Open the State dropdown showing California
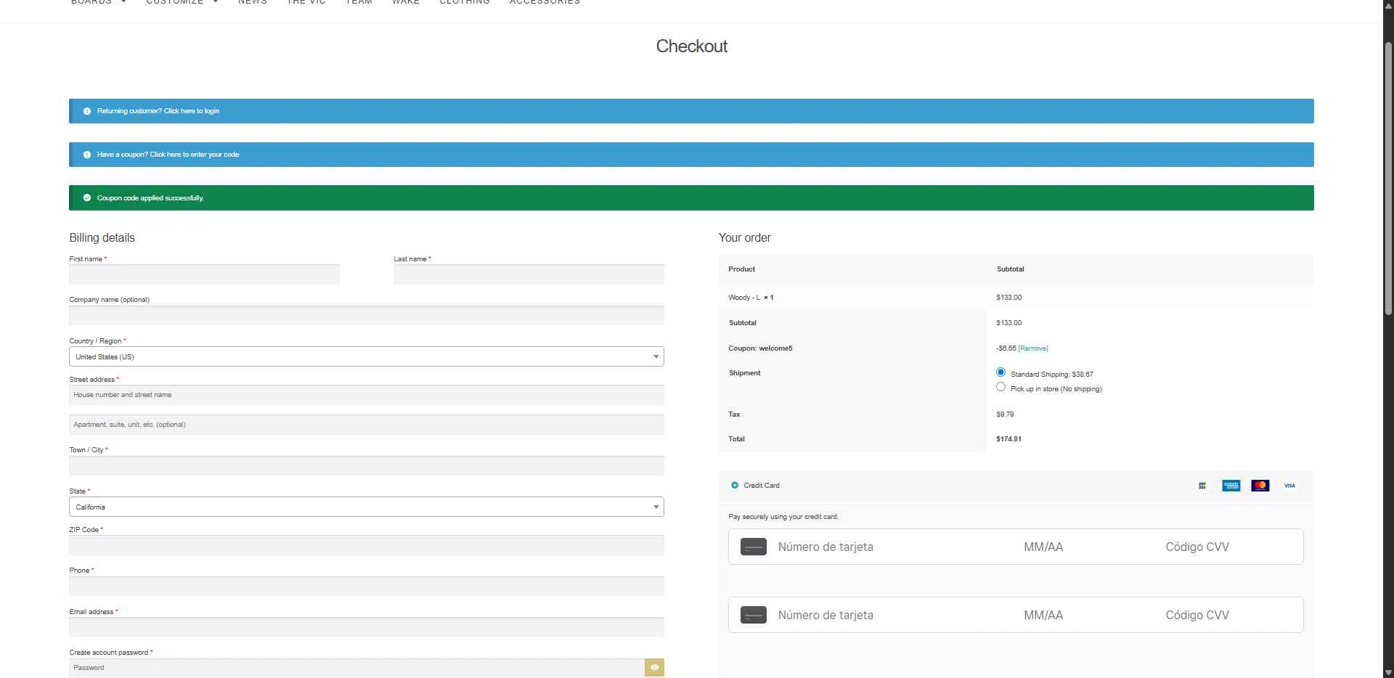The width and height of the screenshot is (1394, 678). (x=367, y=507)
